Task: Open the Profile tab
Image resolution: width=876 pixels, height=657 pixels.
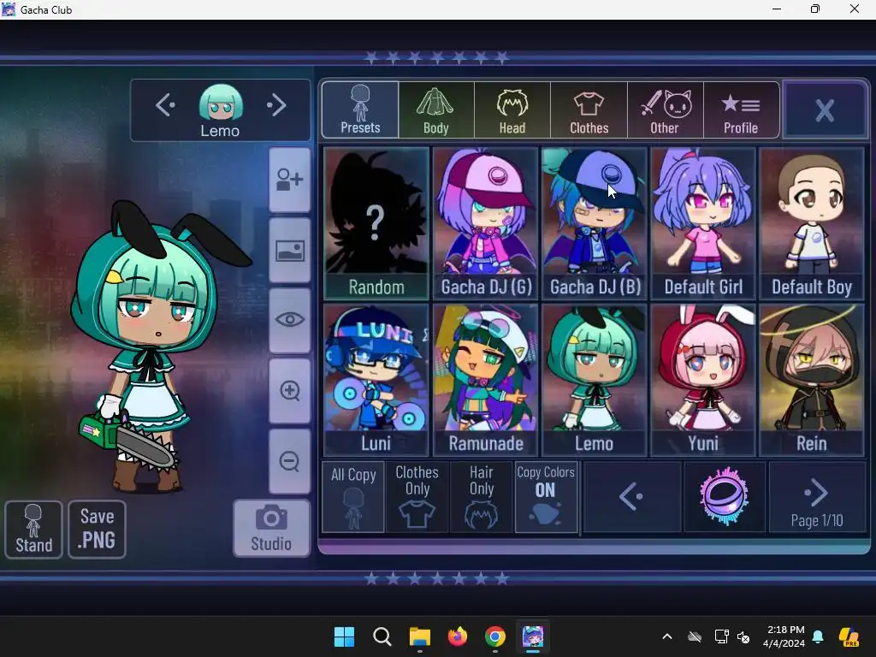Action: coord(742,110)
